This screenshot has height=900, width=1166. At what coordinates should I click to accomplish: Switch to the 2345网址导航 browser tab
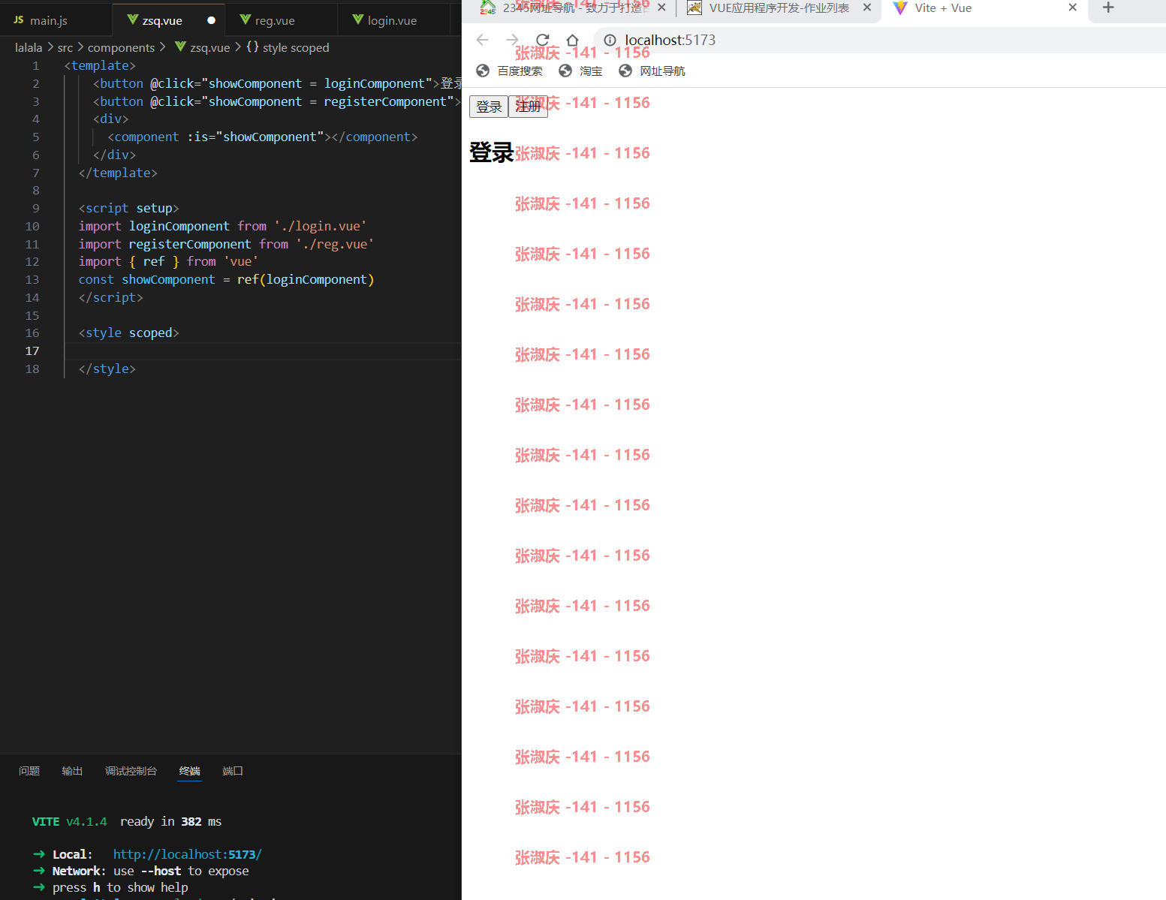(572, 8)
